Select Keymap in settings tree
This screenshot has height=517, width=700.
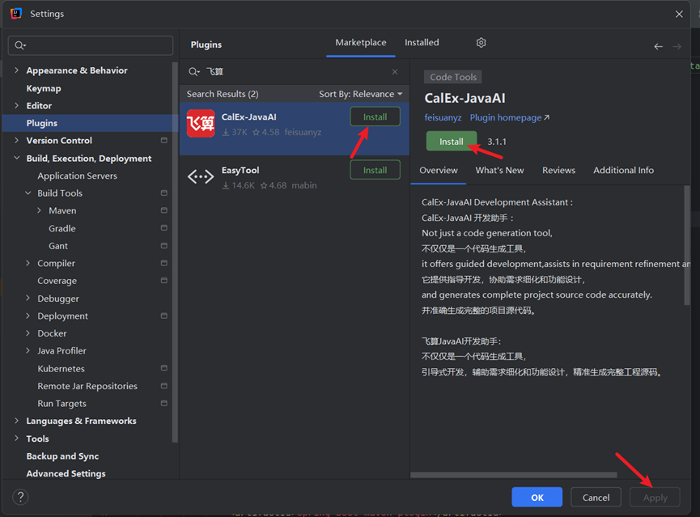pos(44,88)
